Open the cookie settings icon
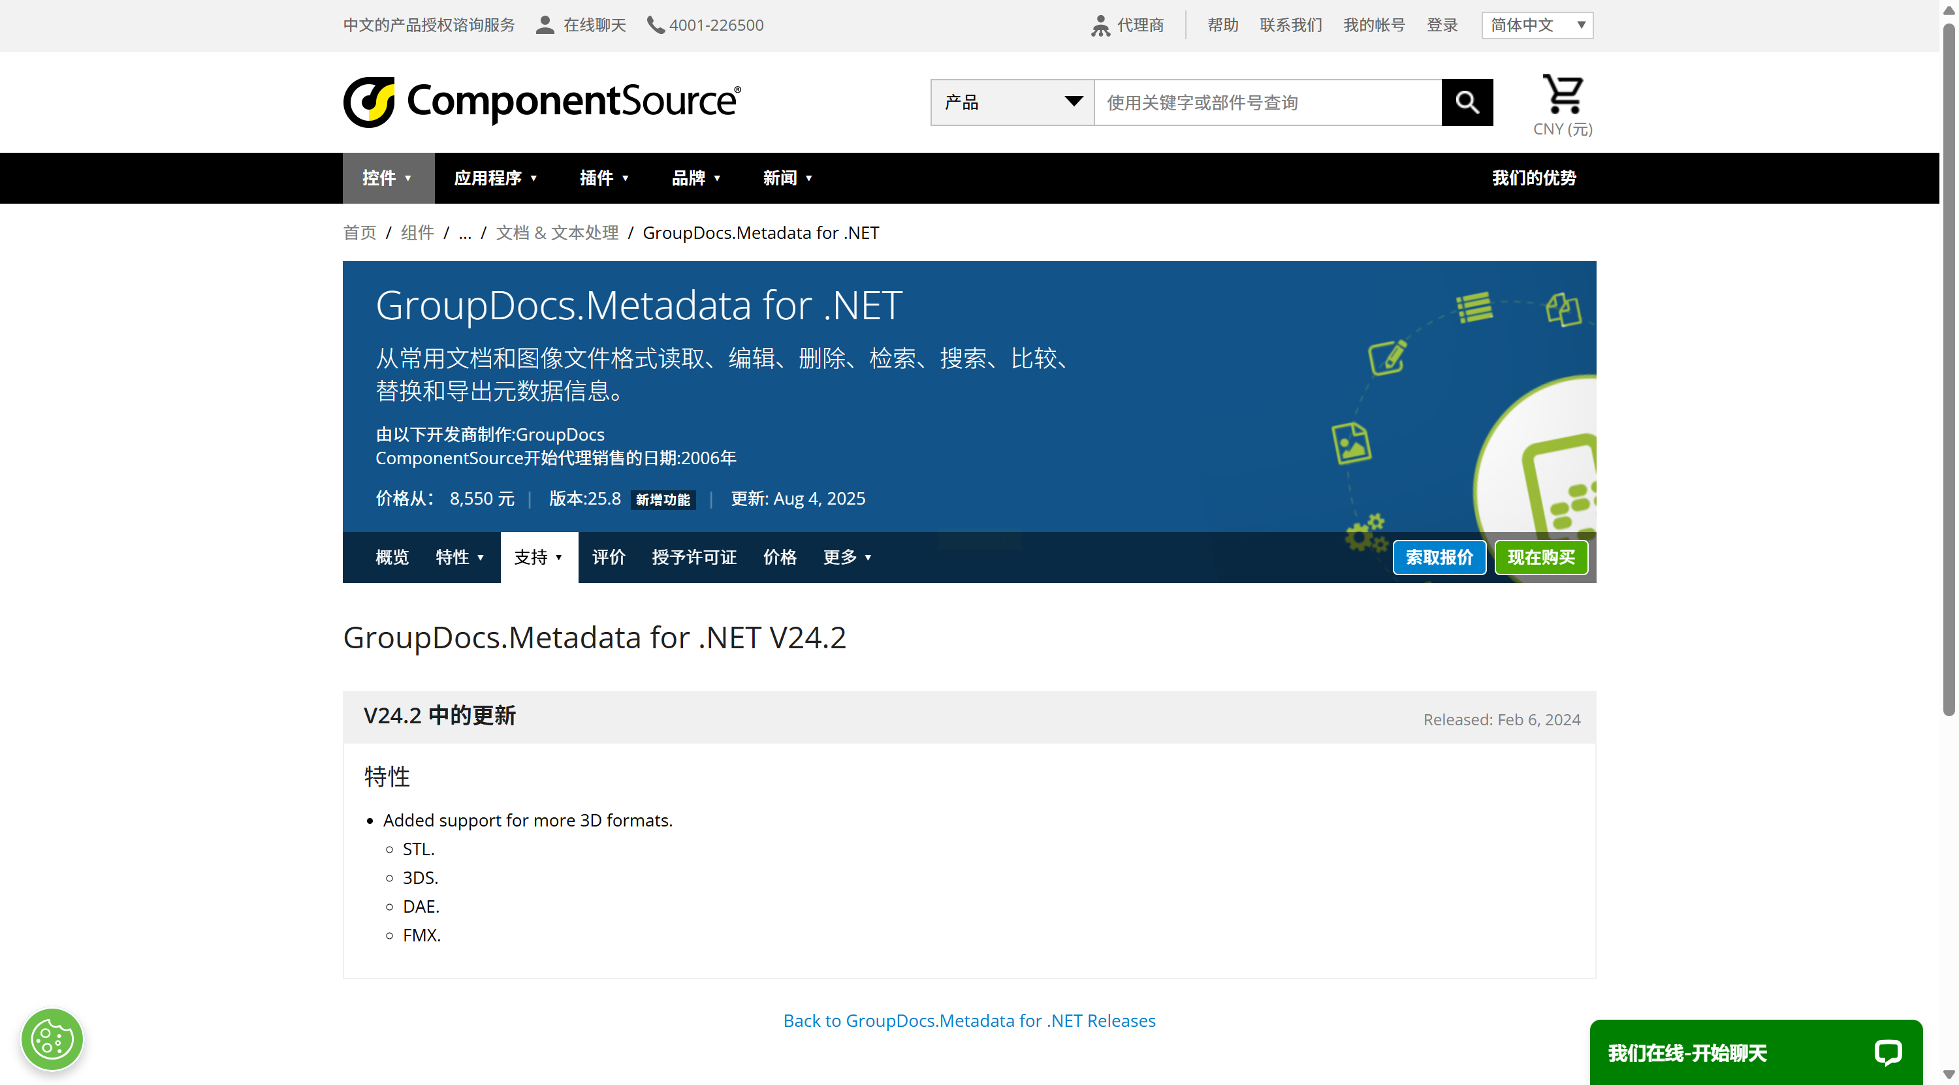Screen dimensions: 1959x1085 pos(52,1039)
